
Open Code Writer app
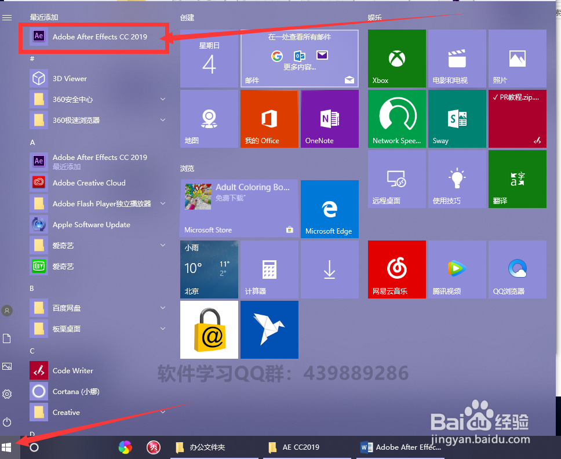click(98, 371)
